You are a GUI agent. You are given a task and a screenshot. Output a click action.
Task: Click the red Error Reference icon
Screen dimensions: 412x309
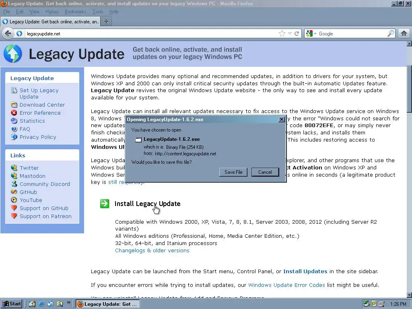pyautogui.click(x=14, y=113)
